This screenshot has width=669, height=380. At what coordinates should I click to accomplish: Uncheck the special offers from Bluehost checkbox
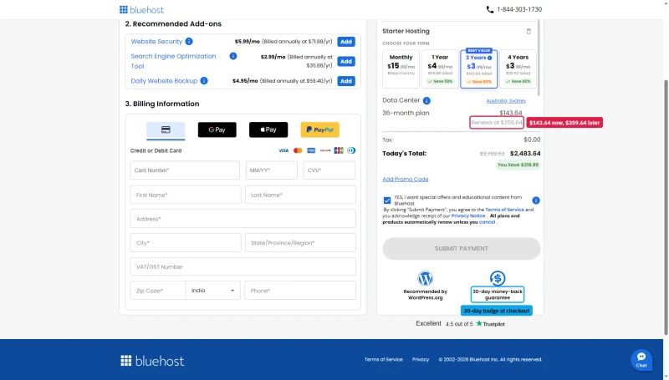(x=387, y=200)
